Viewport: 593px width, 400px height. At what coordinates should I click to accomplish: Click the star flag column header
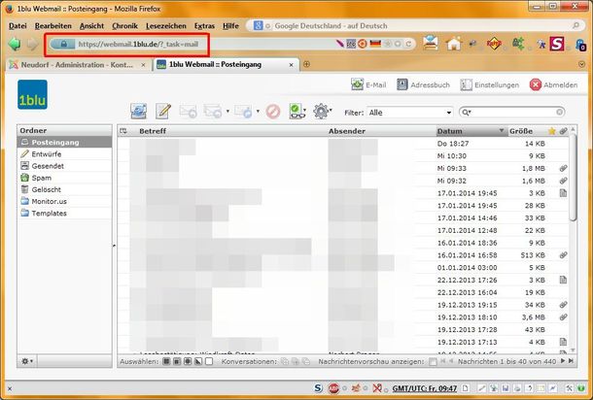click(552, 130)
